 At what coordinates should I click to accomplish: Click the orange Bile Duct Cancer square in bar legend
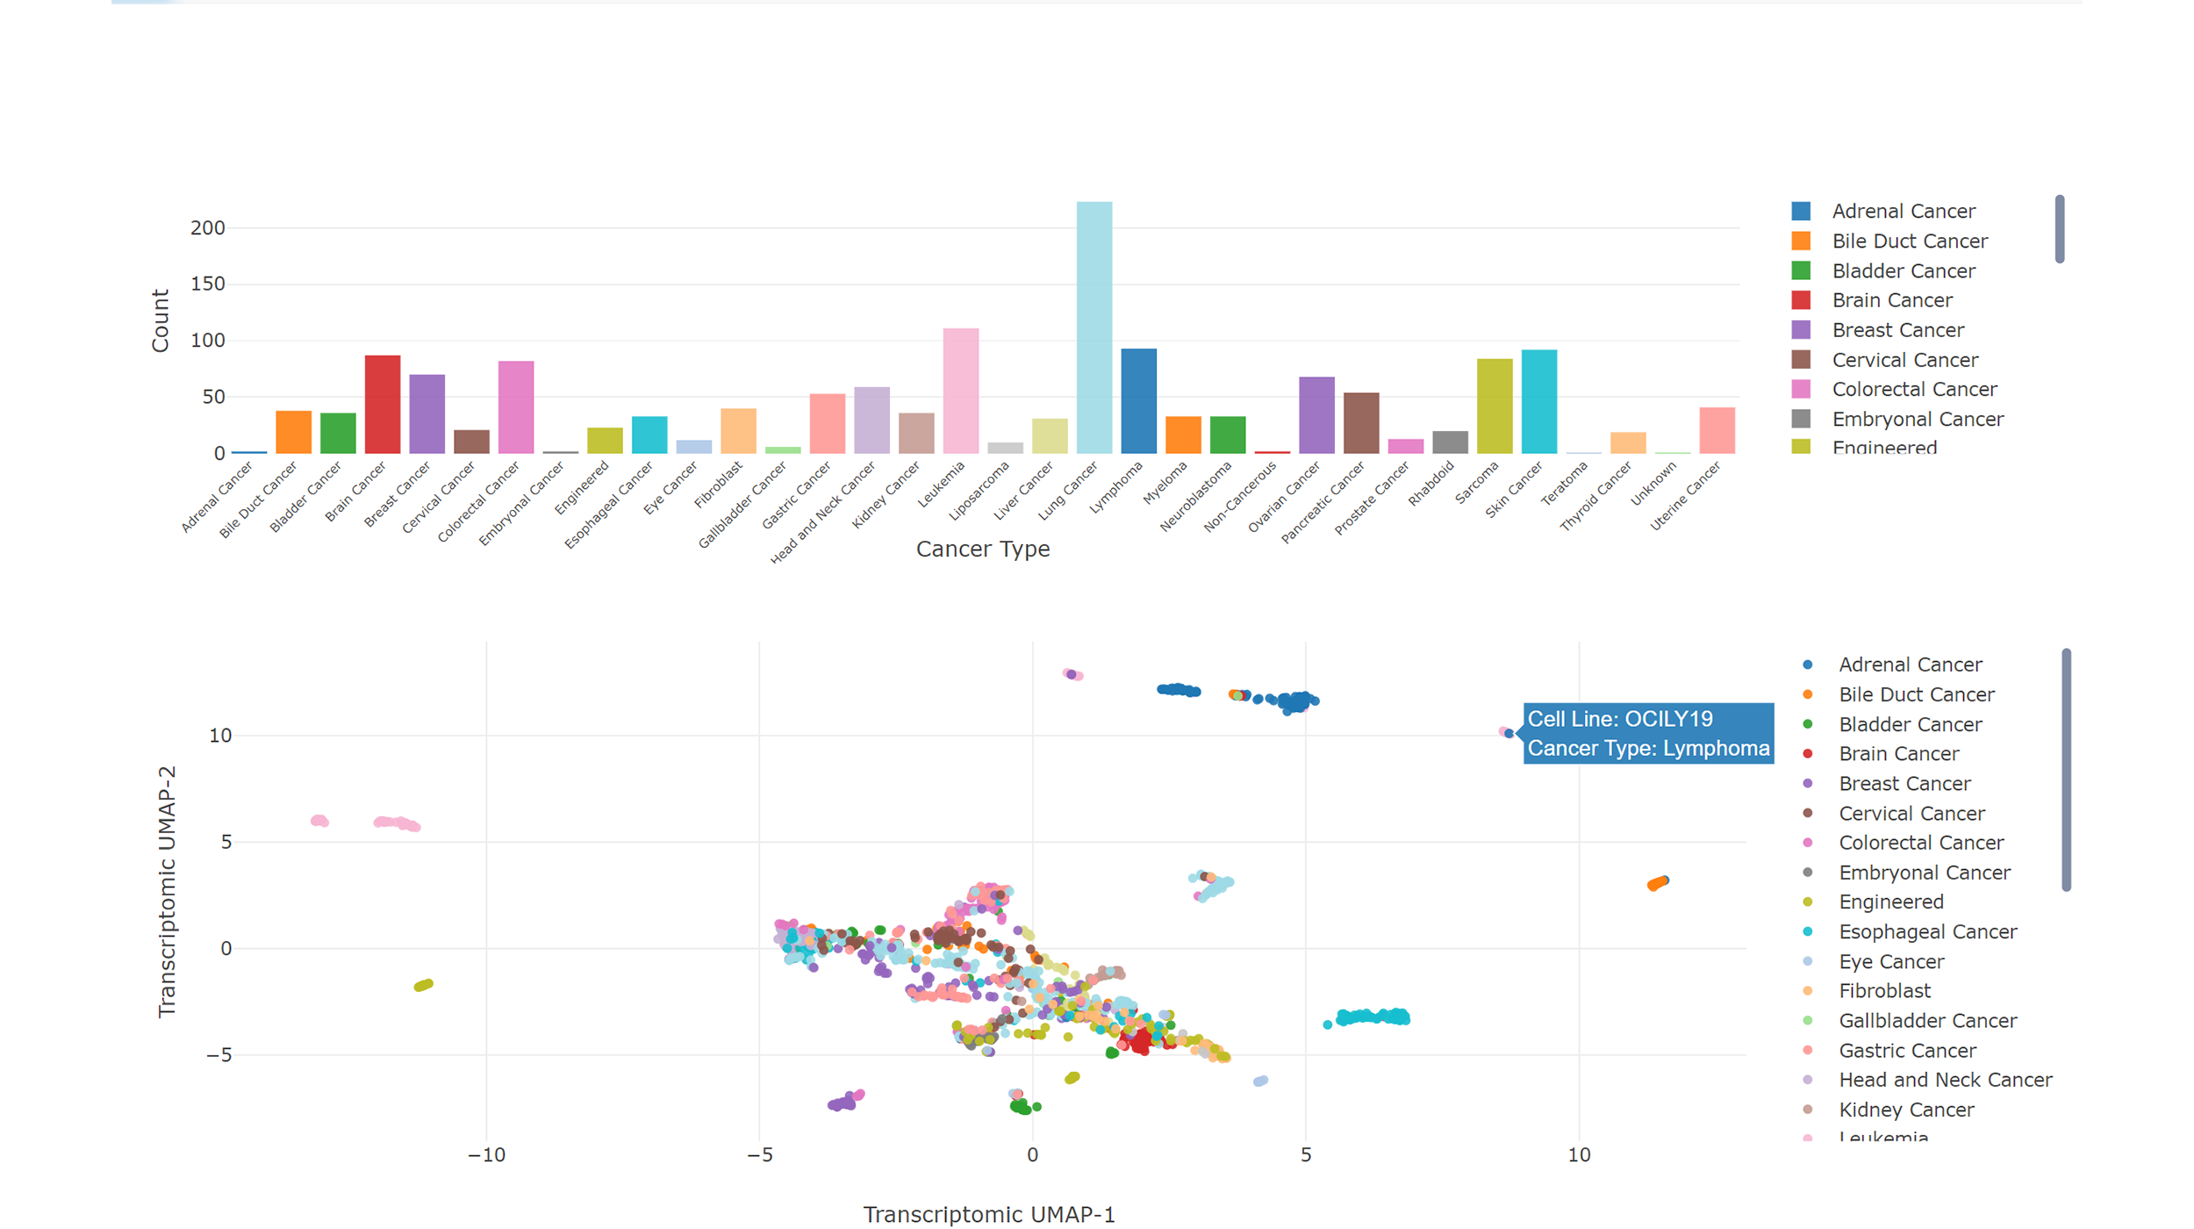1801,241
